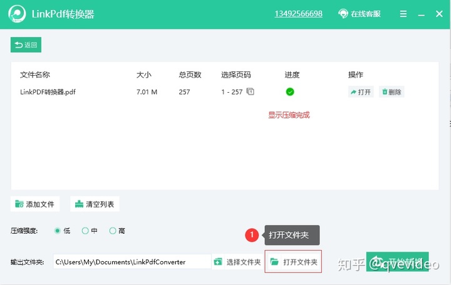Minimize the LinkPdf converter window
Screen dimensions: 451x285
(x=422, y=14)
